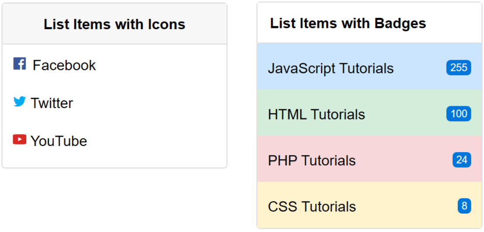Click the List Items with Icons heading
The height and width of the screenshot is (232, 484).
pyautogui.click(x=115, y=24)
